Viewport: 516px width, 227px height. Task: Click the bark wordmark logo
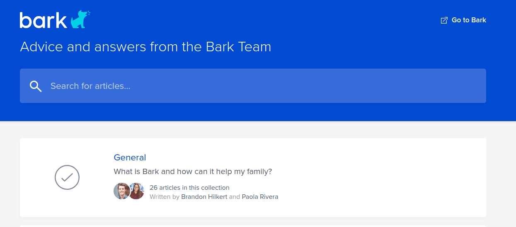[43, 20]
